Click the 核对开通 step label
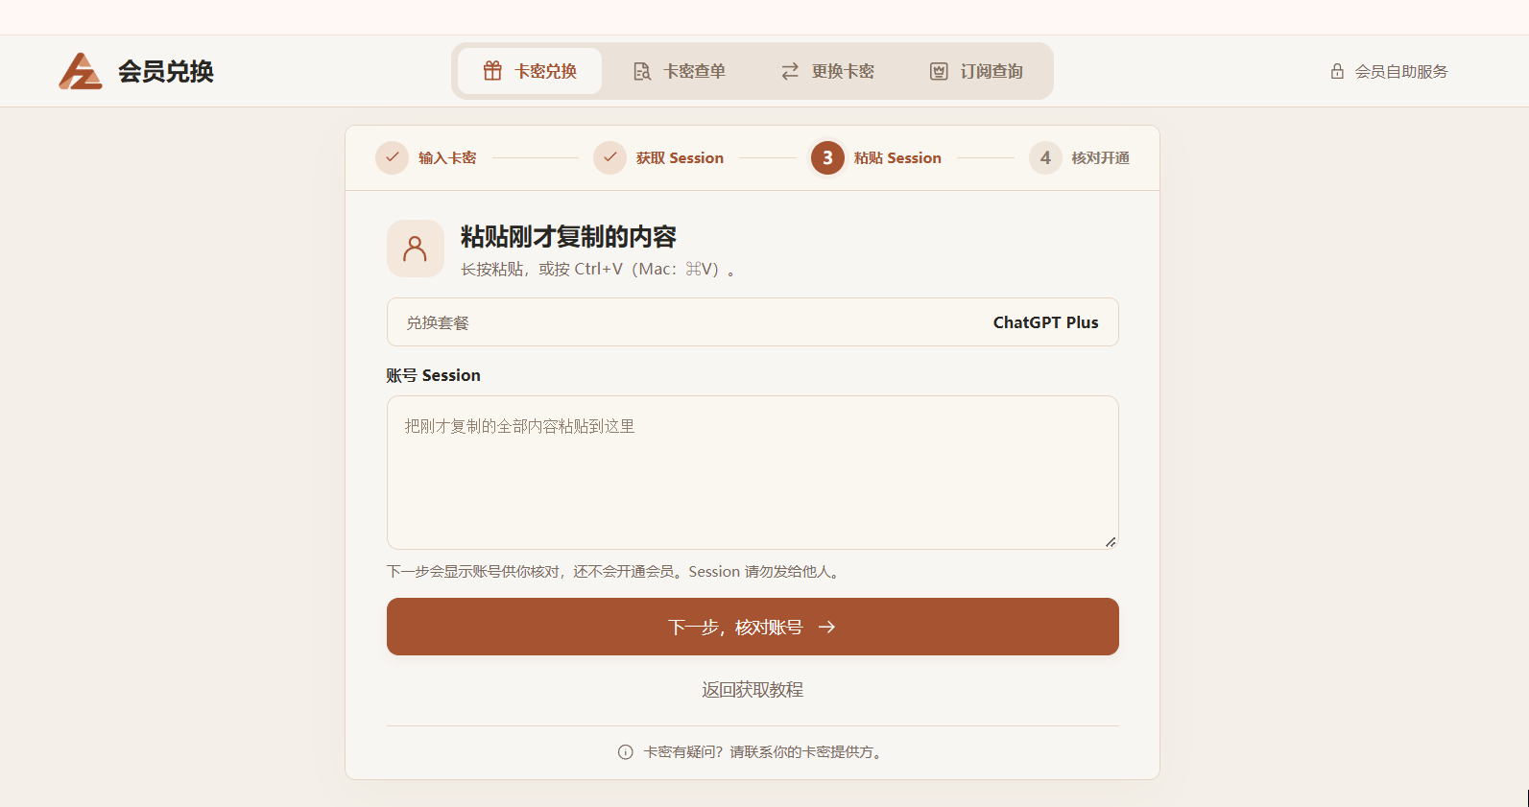This screenshot has width=1529, height=807. [1101, 157]
